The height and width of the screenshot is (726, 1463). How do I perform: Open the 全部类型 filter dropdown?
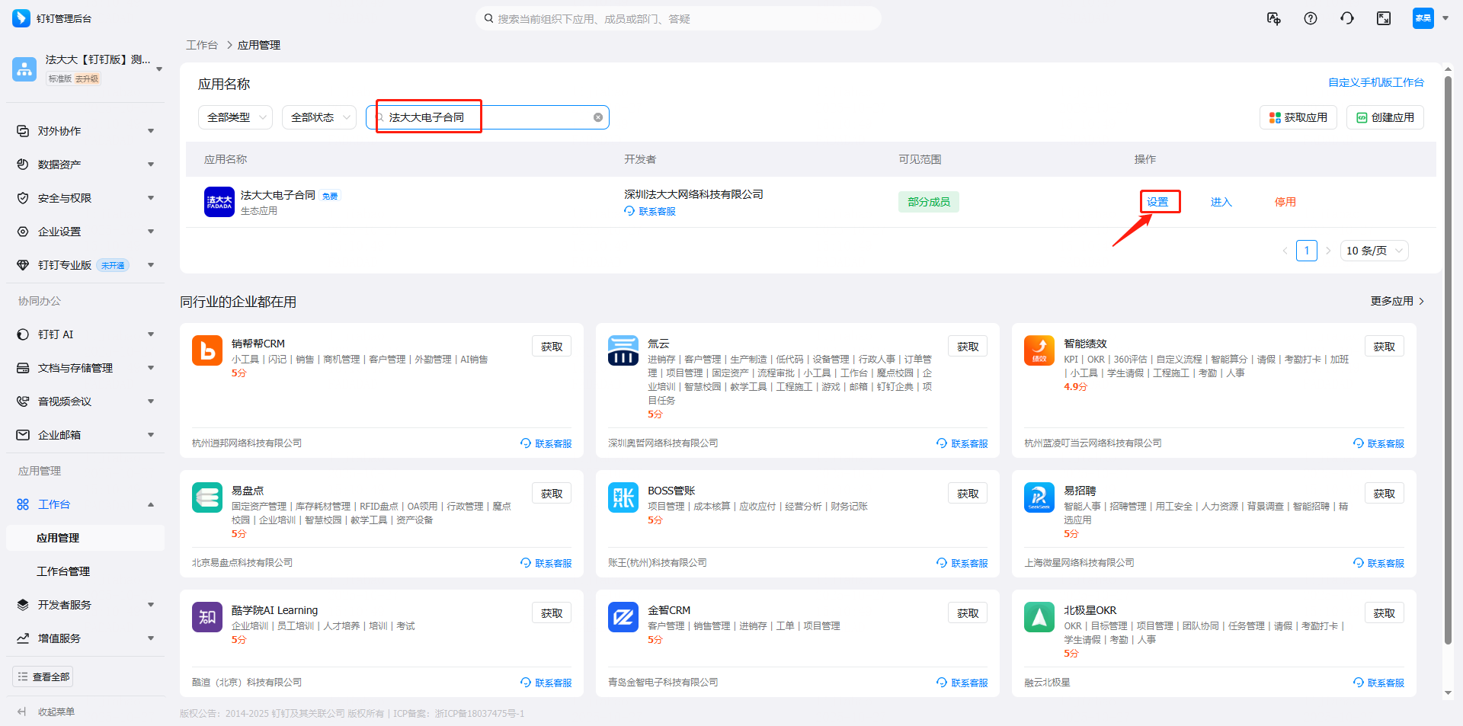pyautogui.click(x=235, y=117)
